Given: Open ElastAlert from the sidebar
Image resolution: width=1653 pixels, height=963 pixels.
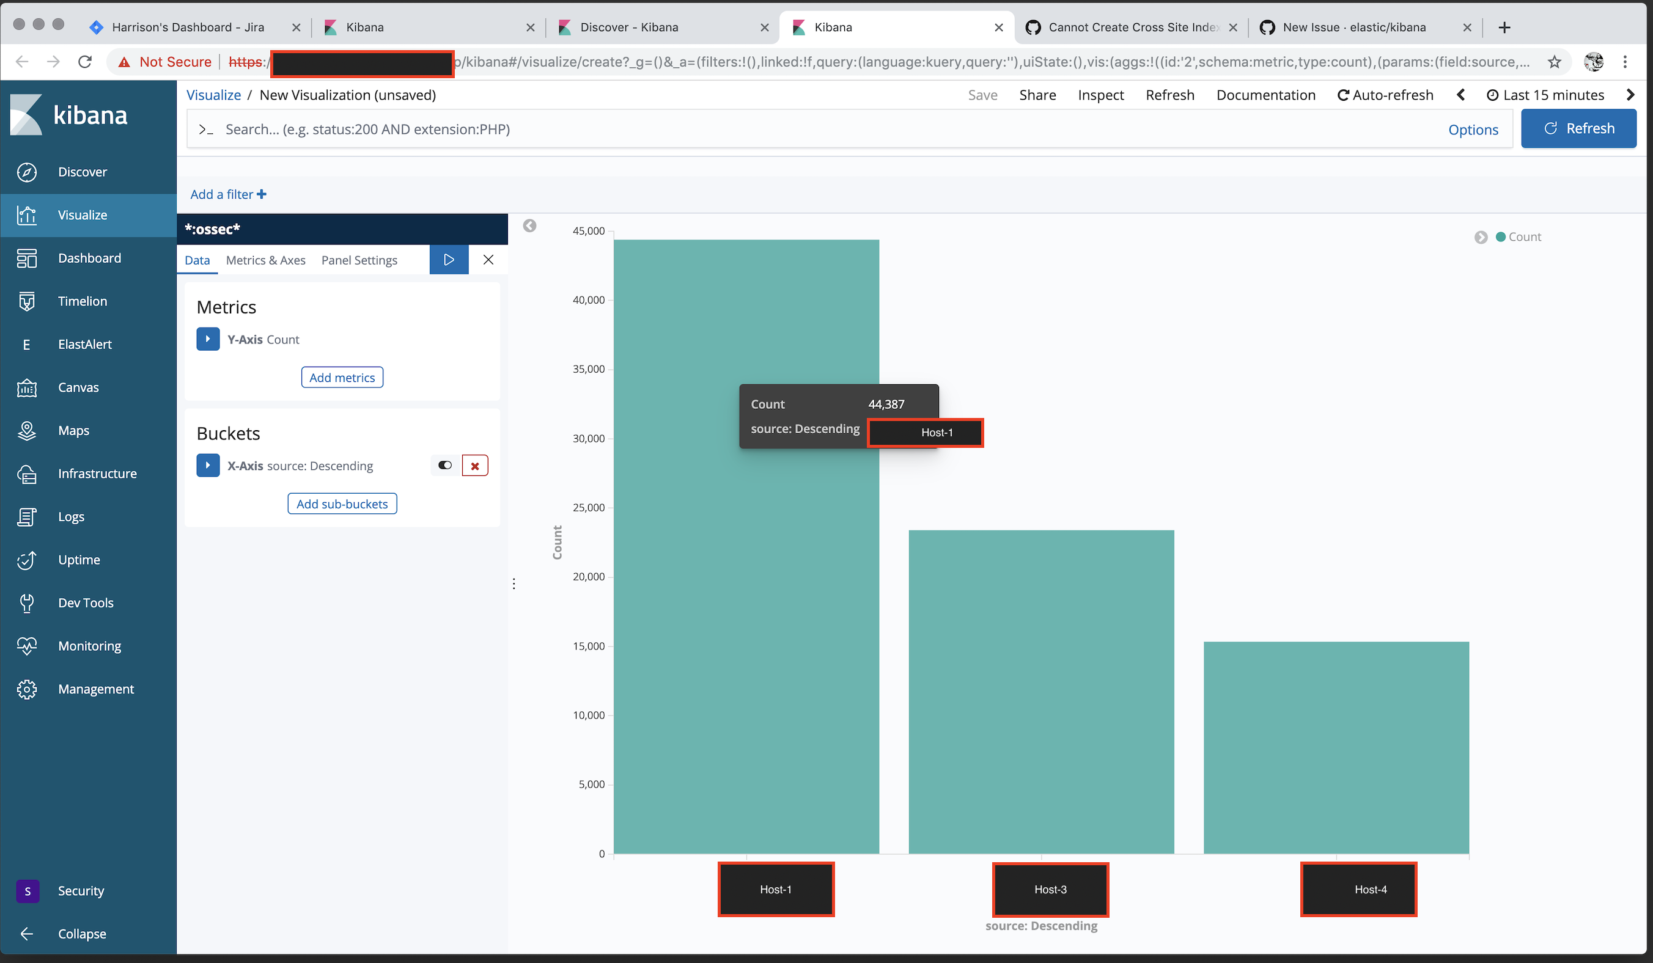Looking at the screenshot, I should (85, 343).
